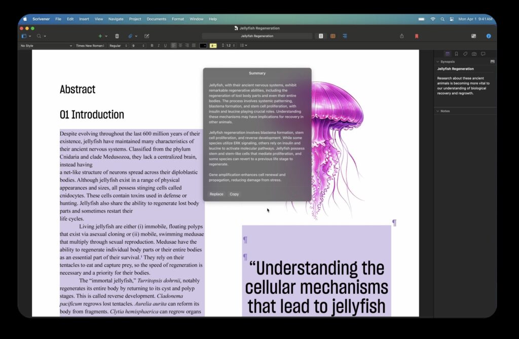Viewport: 519px width, 339px height.
Task: Open Snapshots camera tab in inspector
Action: point(474,54)
